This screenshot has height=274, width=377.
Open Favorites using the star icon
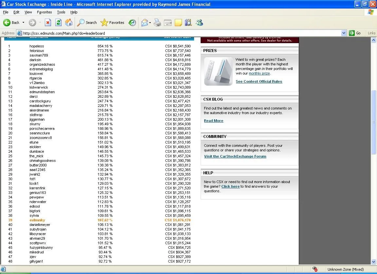(x=104, y=23)
